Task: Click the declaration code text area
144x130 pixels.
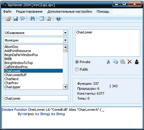Action: pyautogui.click(x=72, y=118)
